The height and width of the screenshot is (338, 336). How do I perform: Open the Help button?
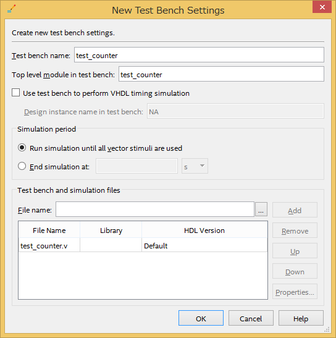(x=301, y=318)
